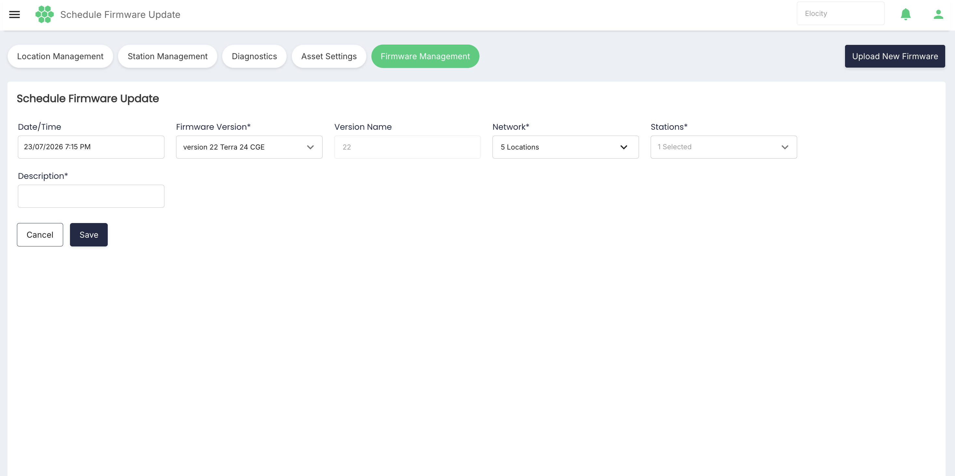955x476 pixels.
Task: Click the green honeycomb app logo
Action: coord(45,14)
